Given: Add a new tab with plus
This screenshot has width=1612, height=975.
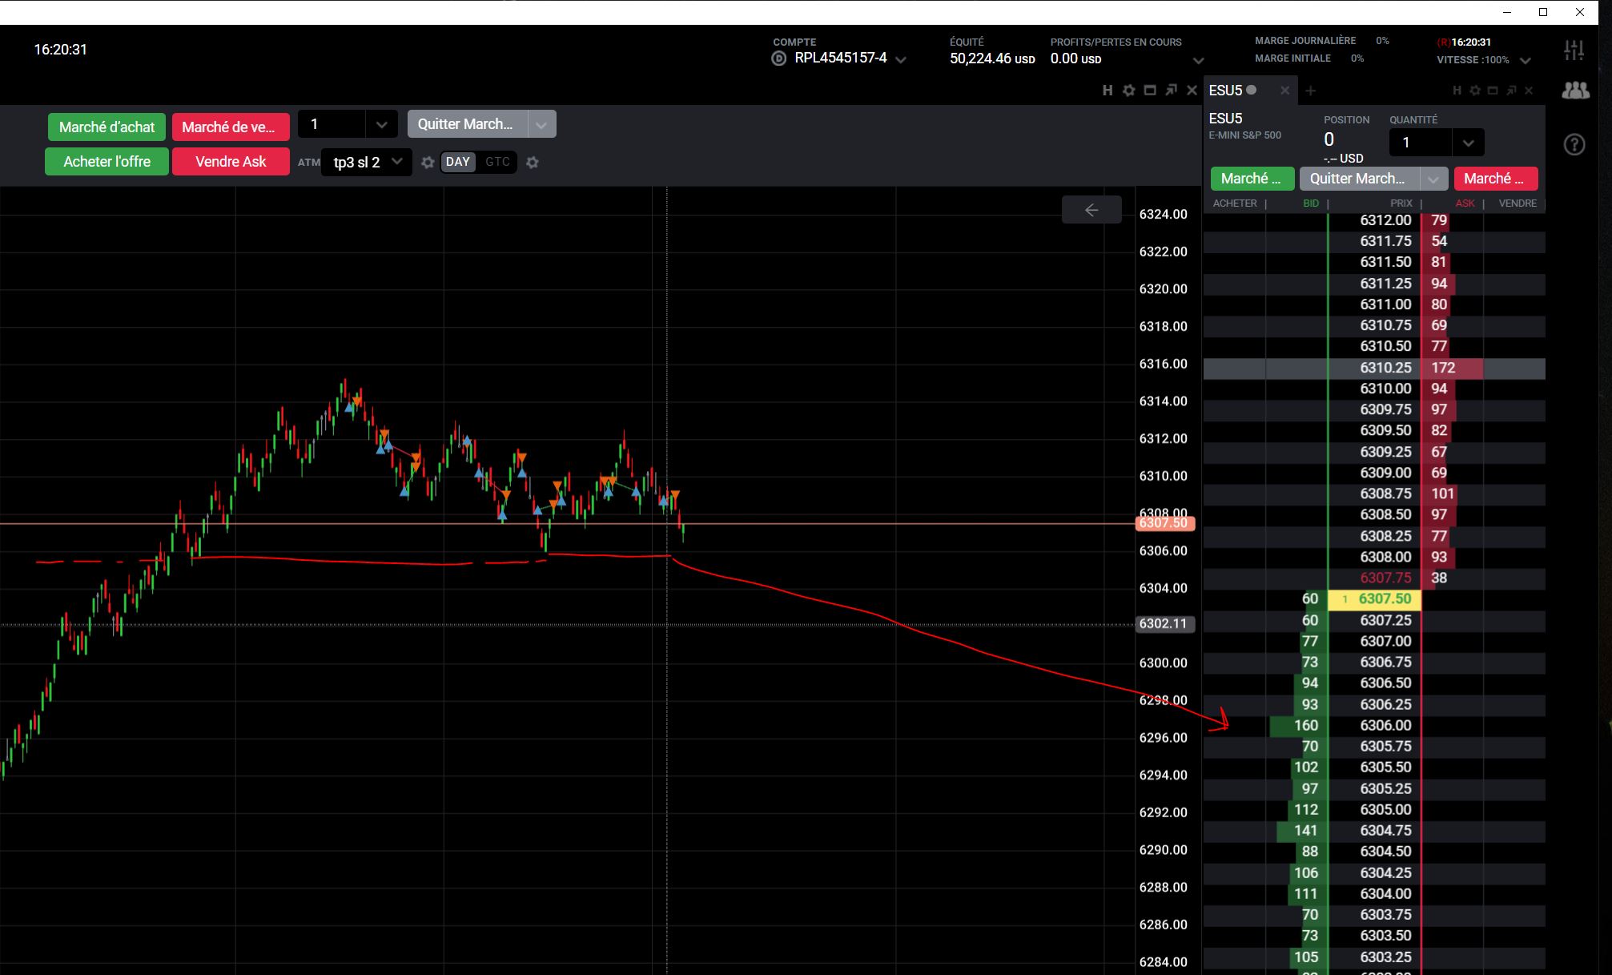Looking at the screenshot, I should coord(1311,91).
